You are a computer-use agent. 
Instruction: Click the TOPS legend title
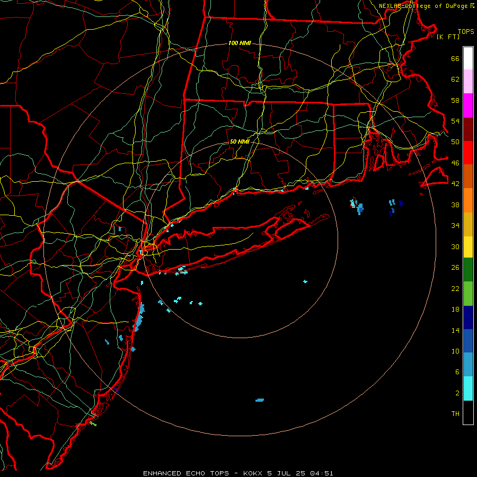(466, 32)
